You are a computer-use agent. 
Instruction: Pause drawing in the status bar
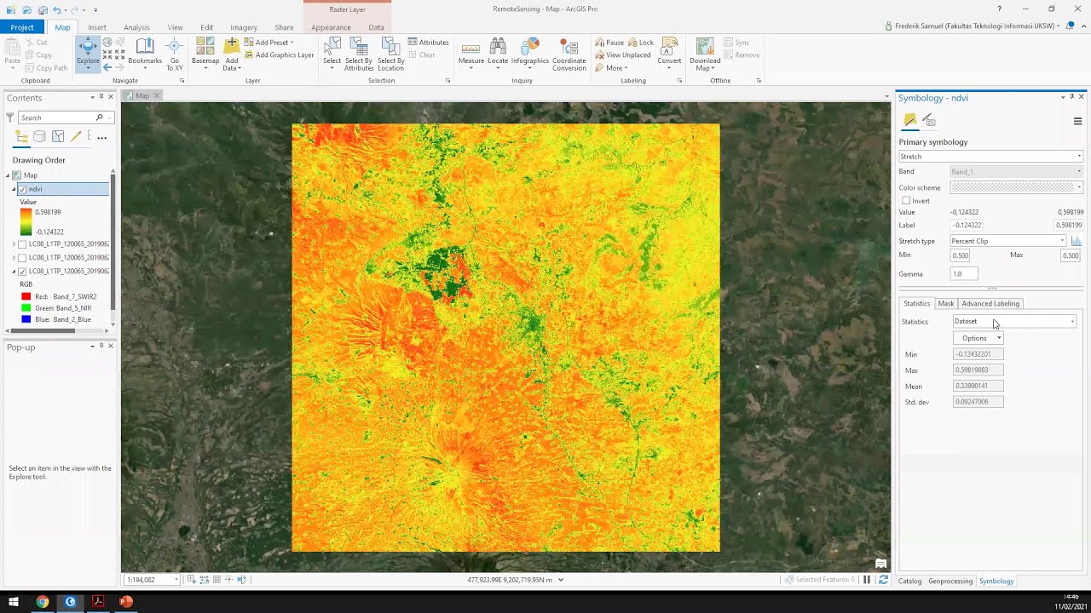tap(867, 580)
